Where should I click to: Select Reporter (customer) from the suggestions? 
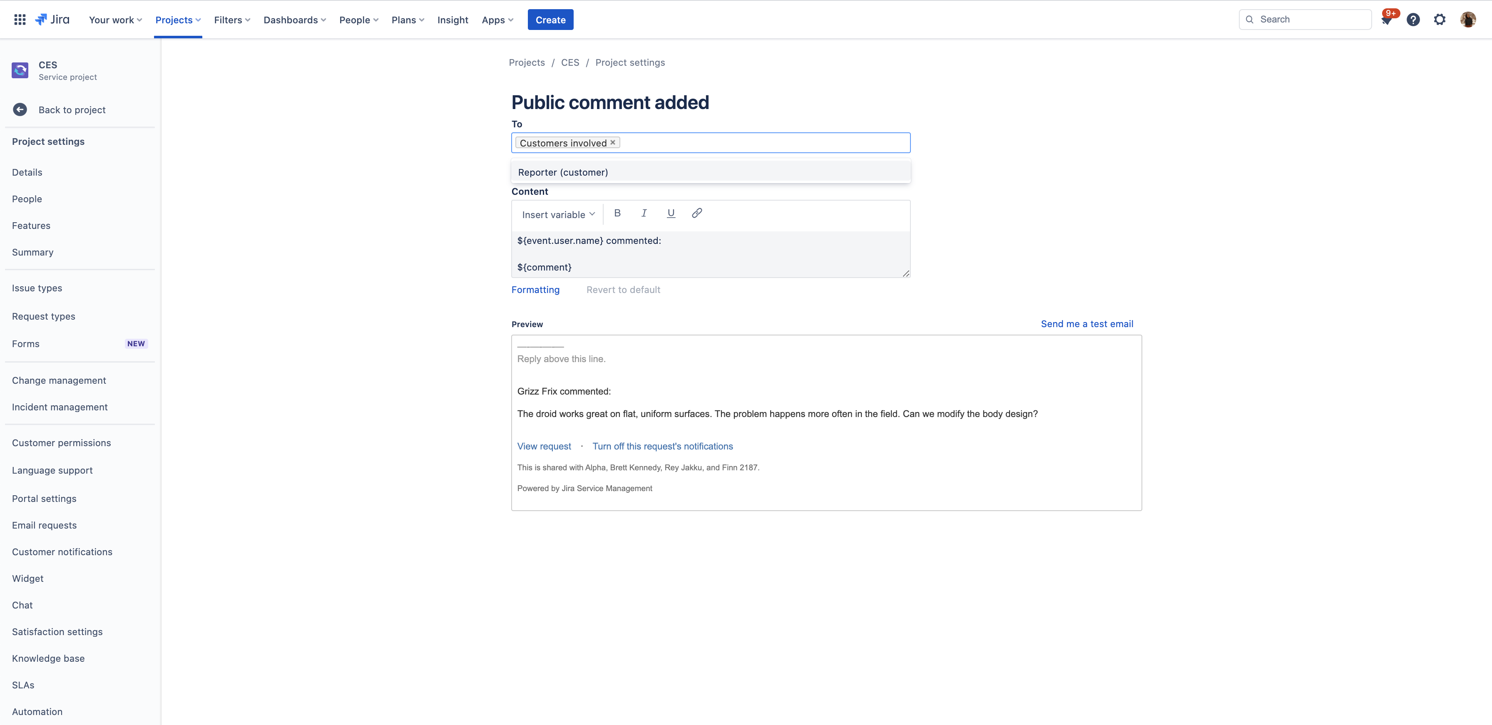pyautogui.click(x=563, y=173)
